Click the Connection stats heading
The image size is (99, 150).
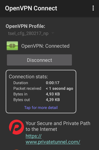pos(28,77)
